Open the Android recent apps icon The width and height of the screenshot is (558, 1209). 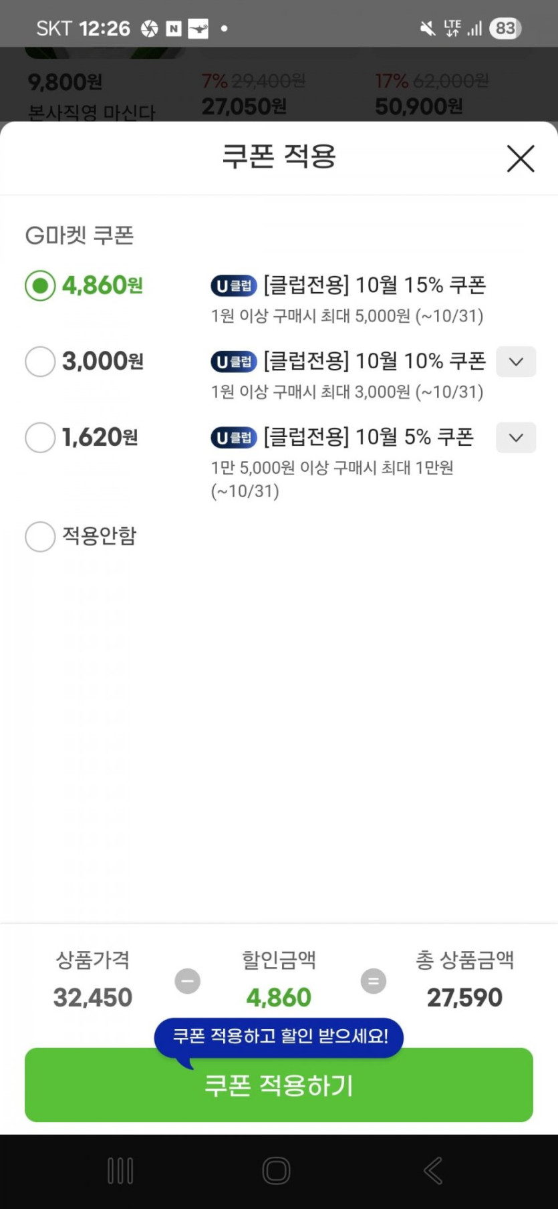(120, 1171)
